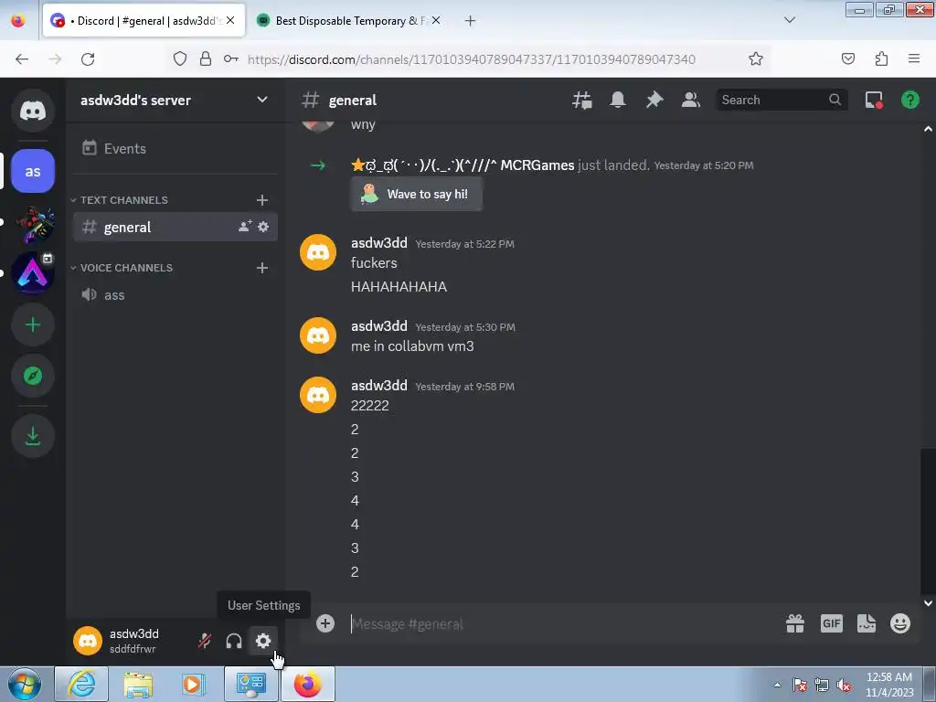Toggle microphone mute in user panel
The image size is (936, 702).
205,641
